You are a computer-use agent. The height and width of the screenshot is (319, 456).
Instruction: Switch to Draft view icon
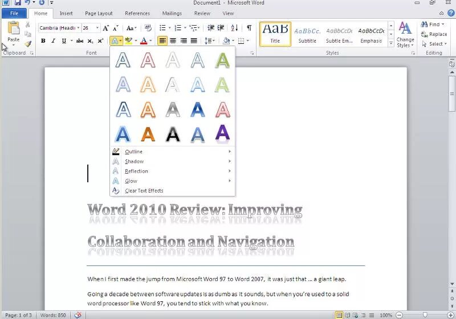(x=372, y=315)
